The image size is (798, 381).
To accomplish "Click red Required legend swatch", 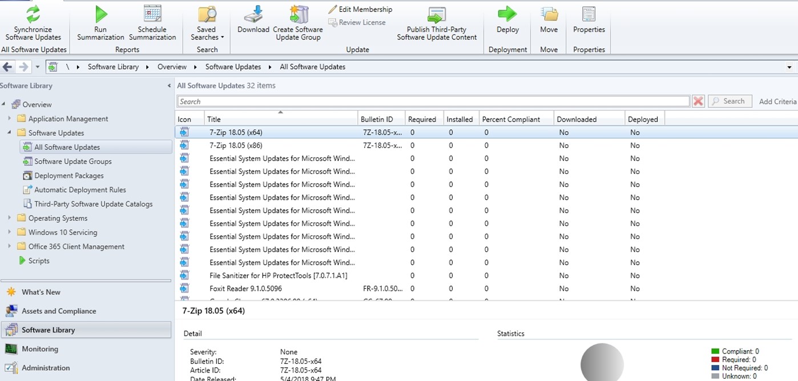I will 715,360.
